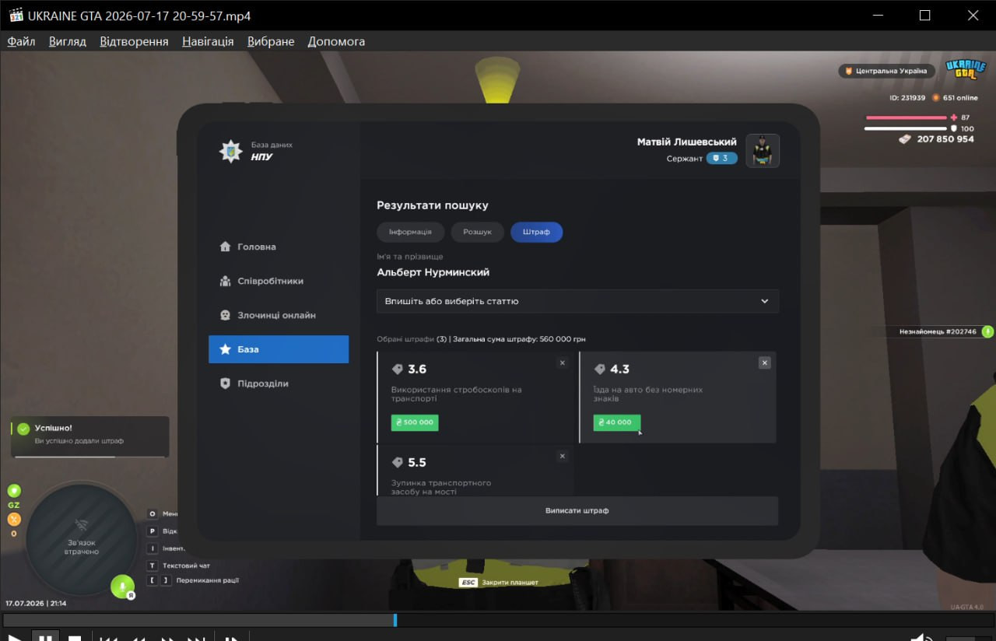Click the ₴ 40 000 fine amount badge
Image resolution: width=996 pixels, height=641 pixels.
(617, 422)
